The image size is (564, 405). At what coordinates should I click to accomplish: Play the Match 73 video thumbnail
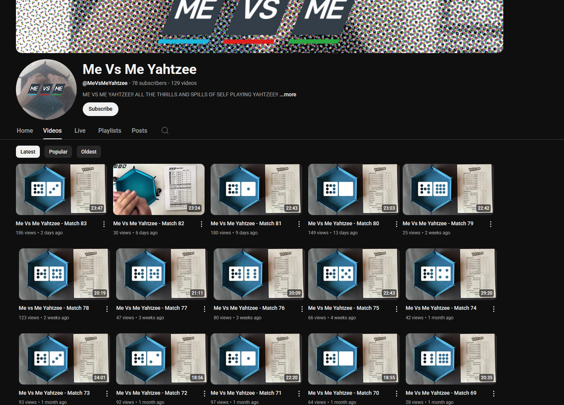(65, 359)
